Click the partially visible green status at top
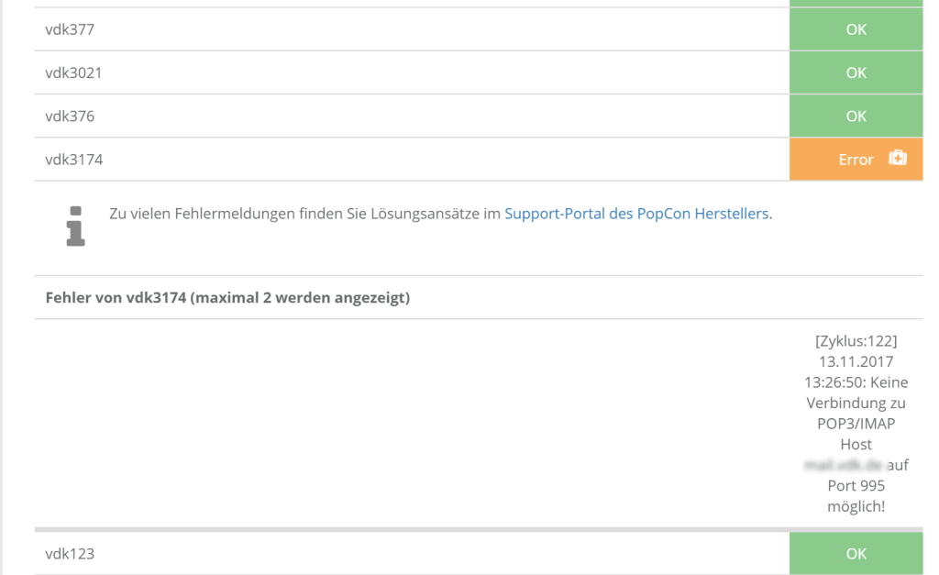Viewport: 939px width, 575px height. tap(856, 4)
